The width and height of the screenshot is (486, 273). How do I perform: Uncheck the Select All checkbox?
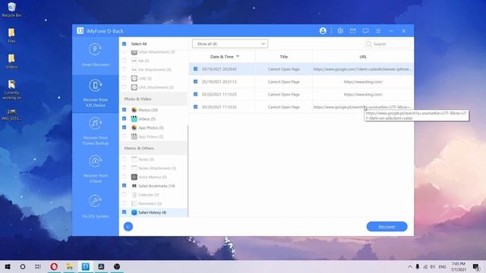(125, 44)
